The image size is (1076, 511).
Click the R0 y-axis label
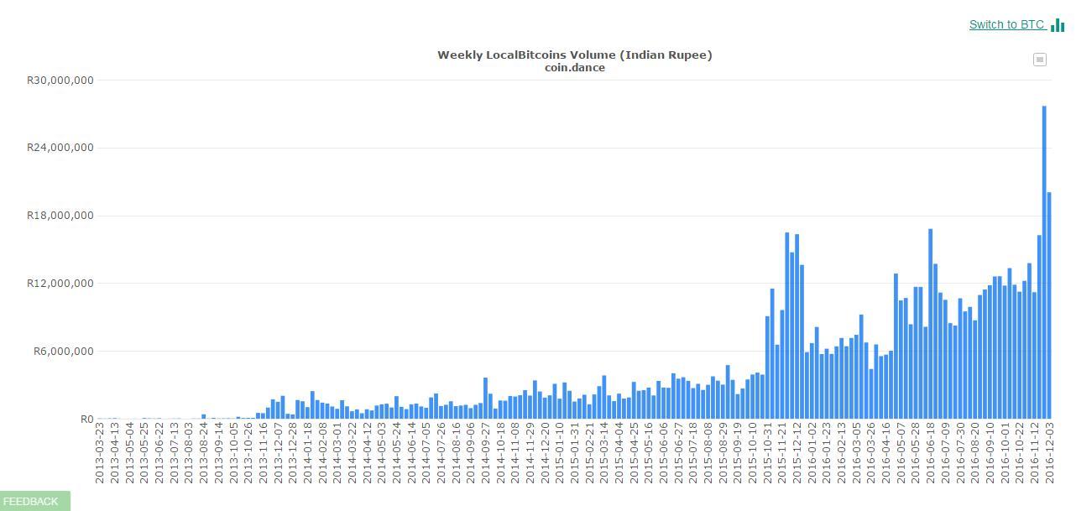87,419
